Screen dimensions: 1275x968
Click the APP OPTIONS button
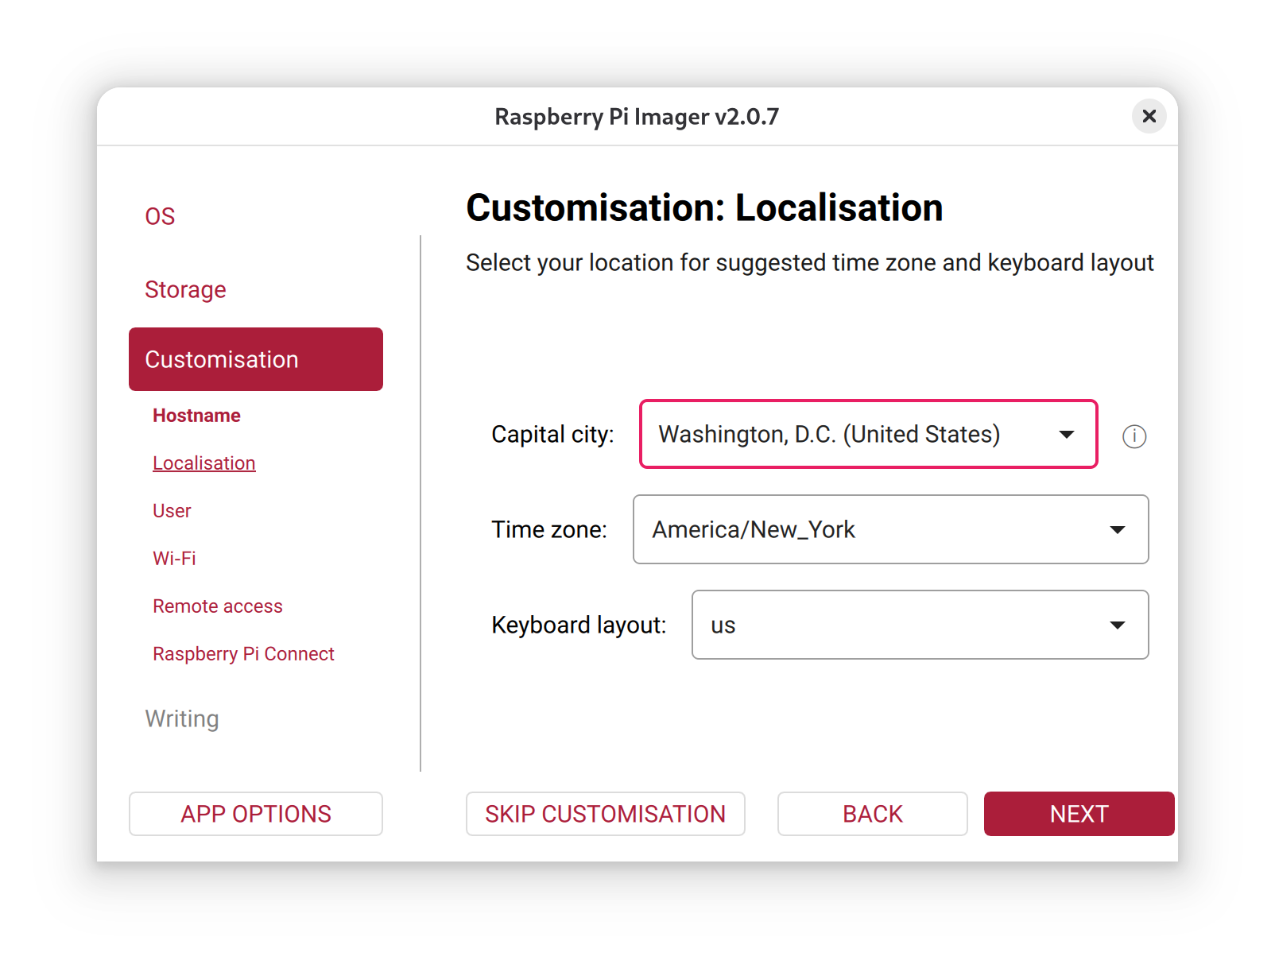coord(256,814)
